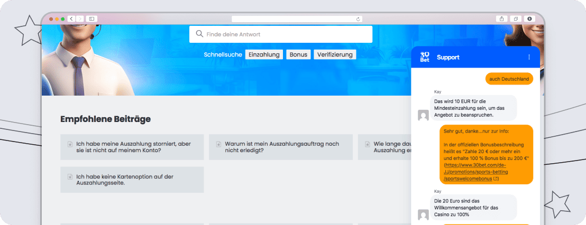Open Support chat three-dot options menu
Screen dimensions: 586x225
click(x=529, y=57)
